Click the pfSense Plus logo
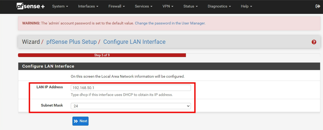 pos(30,6)
